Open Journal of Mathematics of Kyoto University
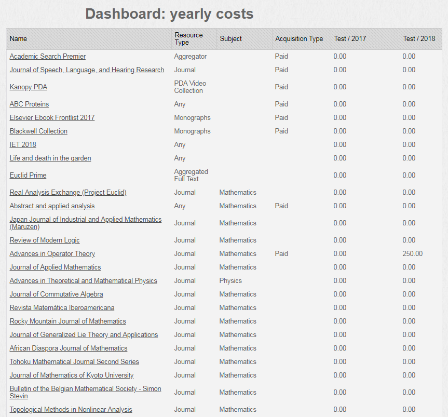Image resolution: width=448 pixels, height=417 pixels. tap(72, 375)
